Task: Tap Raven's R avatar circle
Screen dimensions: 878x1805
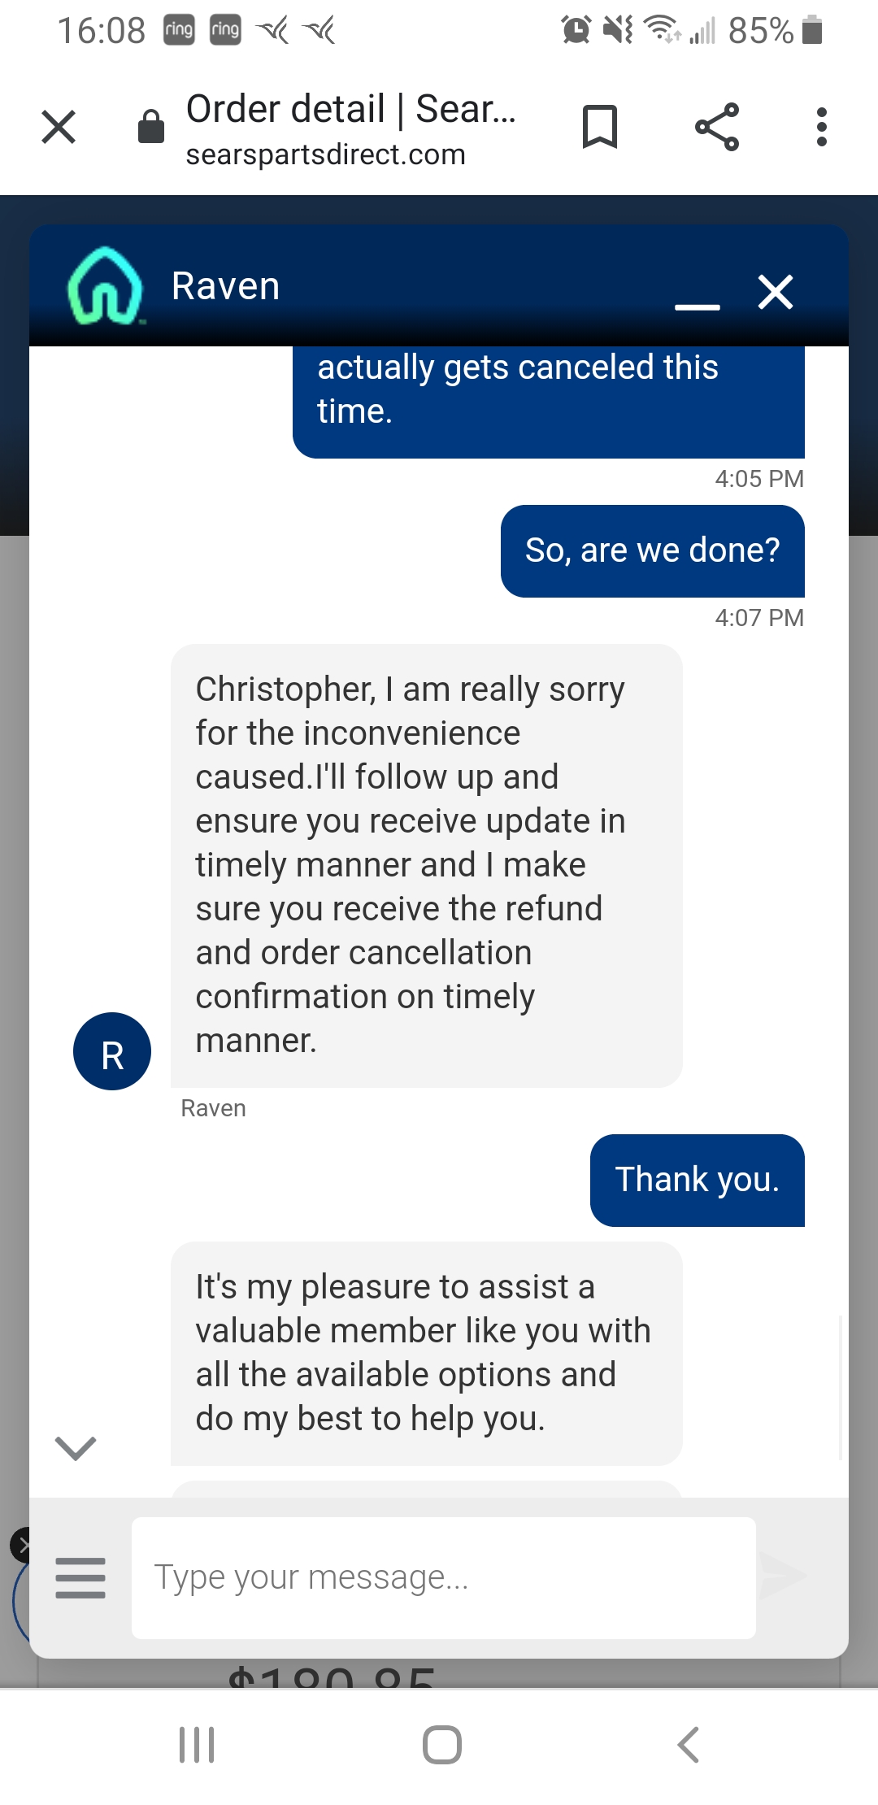Action: (x=112, y=1051)
